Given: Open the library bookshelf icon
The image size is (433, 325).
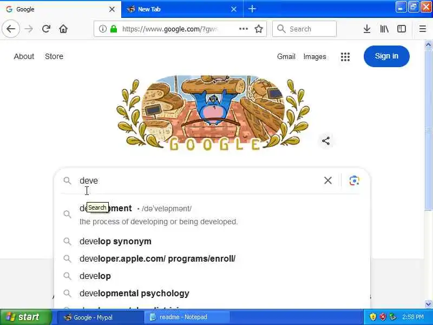Looking at the screenshot, I should (x=384, y=29).
